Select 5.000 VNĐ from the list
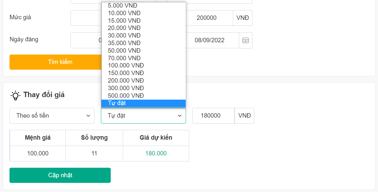 coord(122,5)
